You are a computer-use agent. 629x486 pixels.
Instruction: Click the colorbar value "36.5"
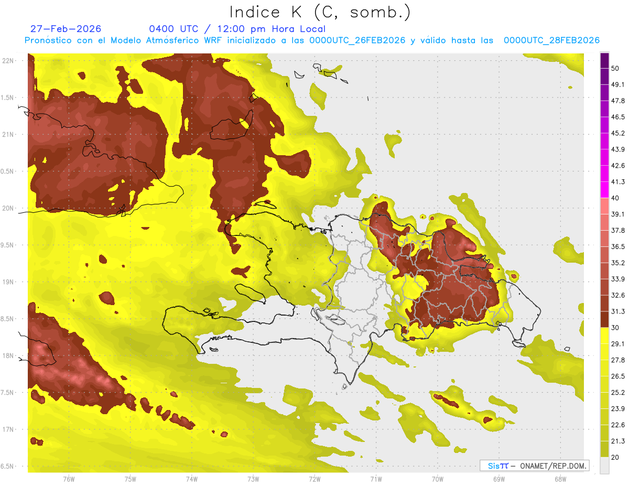[618, 246]
